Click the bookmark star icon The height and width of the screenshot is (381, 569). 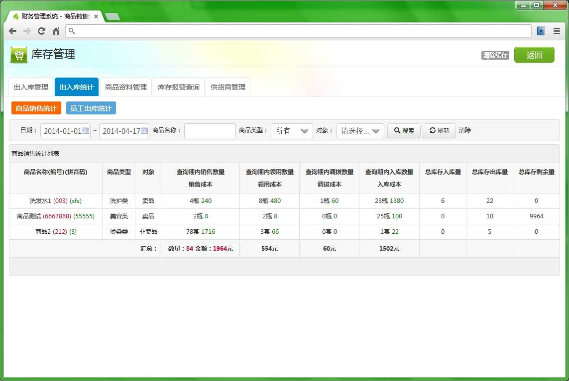541,31
